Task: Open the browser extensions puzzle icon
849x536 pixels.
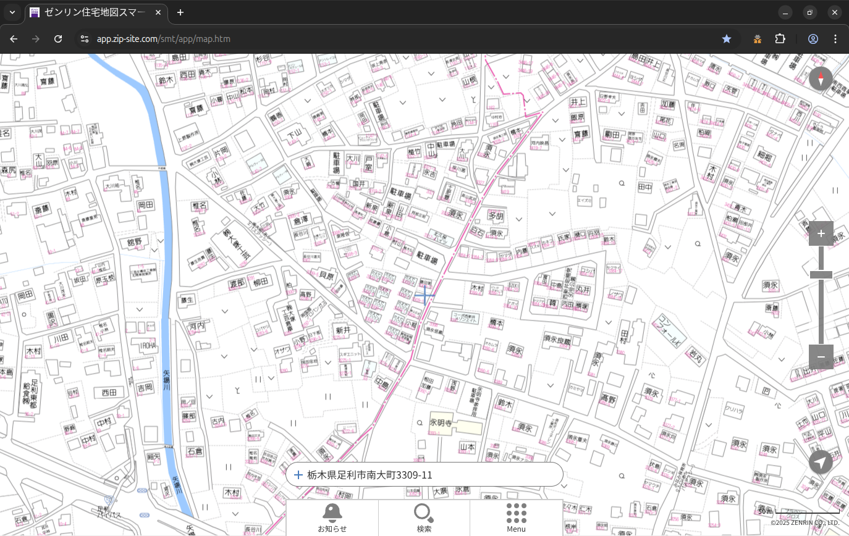Action: (780, 39)
